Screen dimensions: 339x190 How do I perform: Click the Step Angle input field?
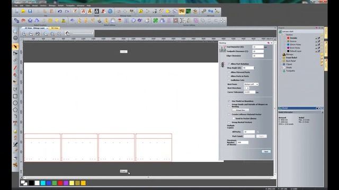[248, 68]
